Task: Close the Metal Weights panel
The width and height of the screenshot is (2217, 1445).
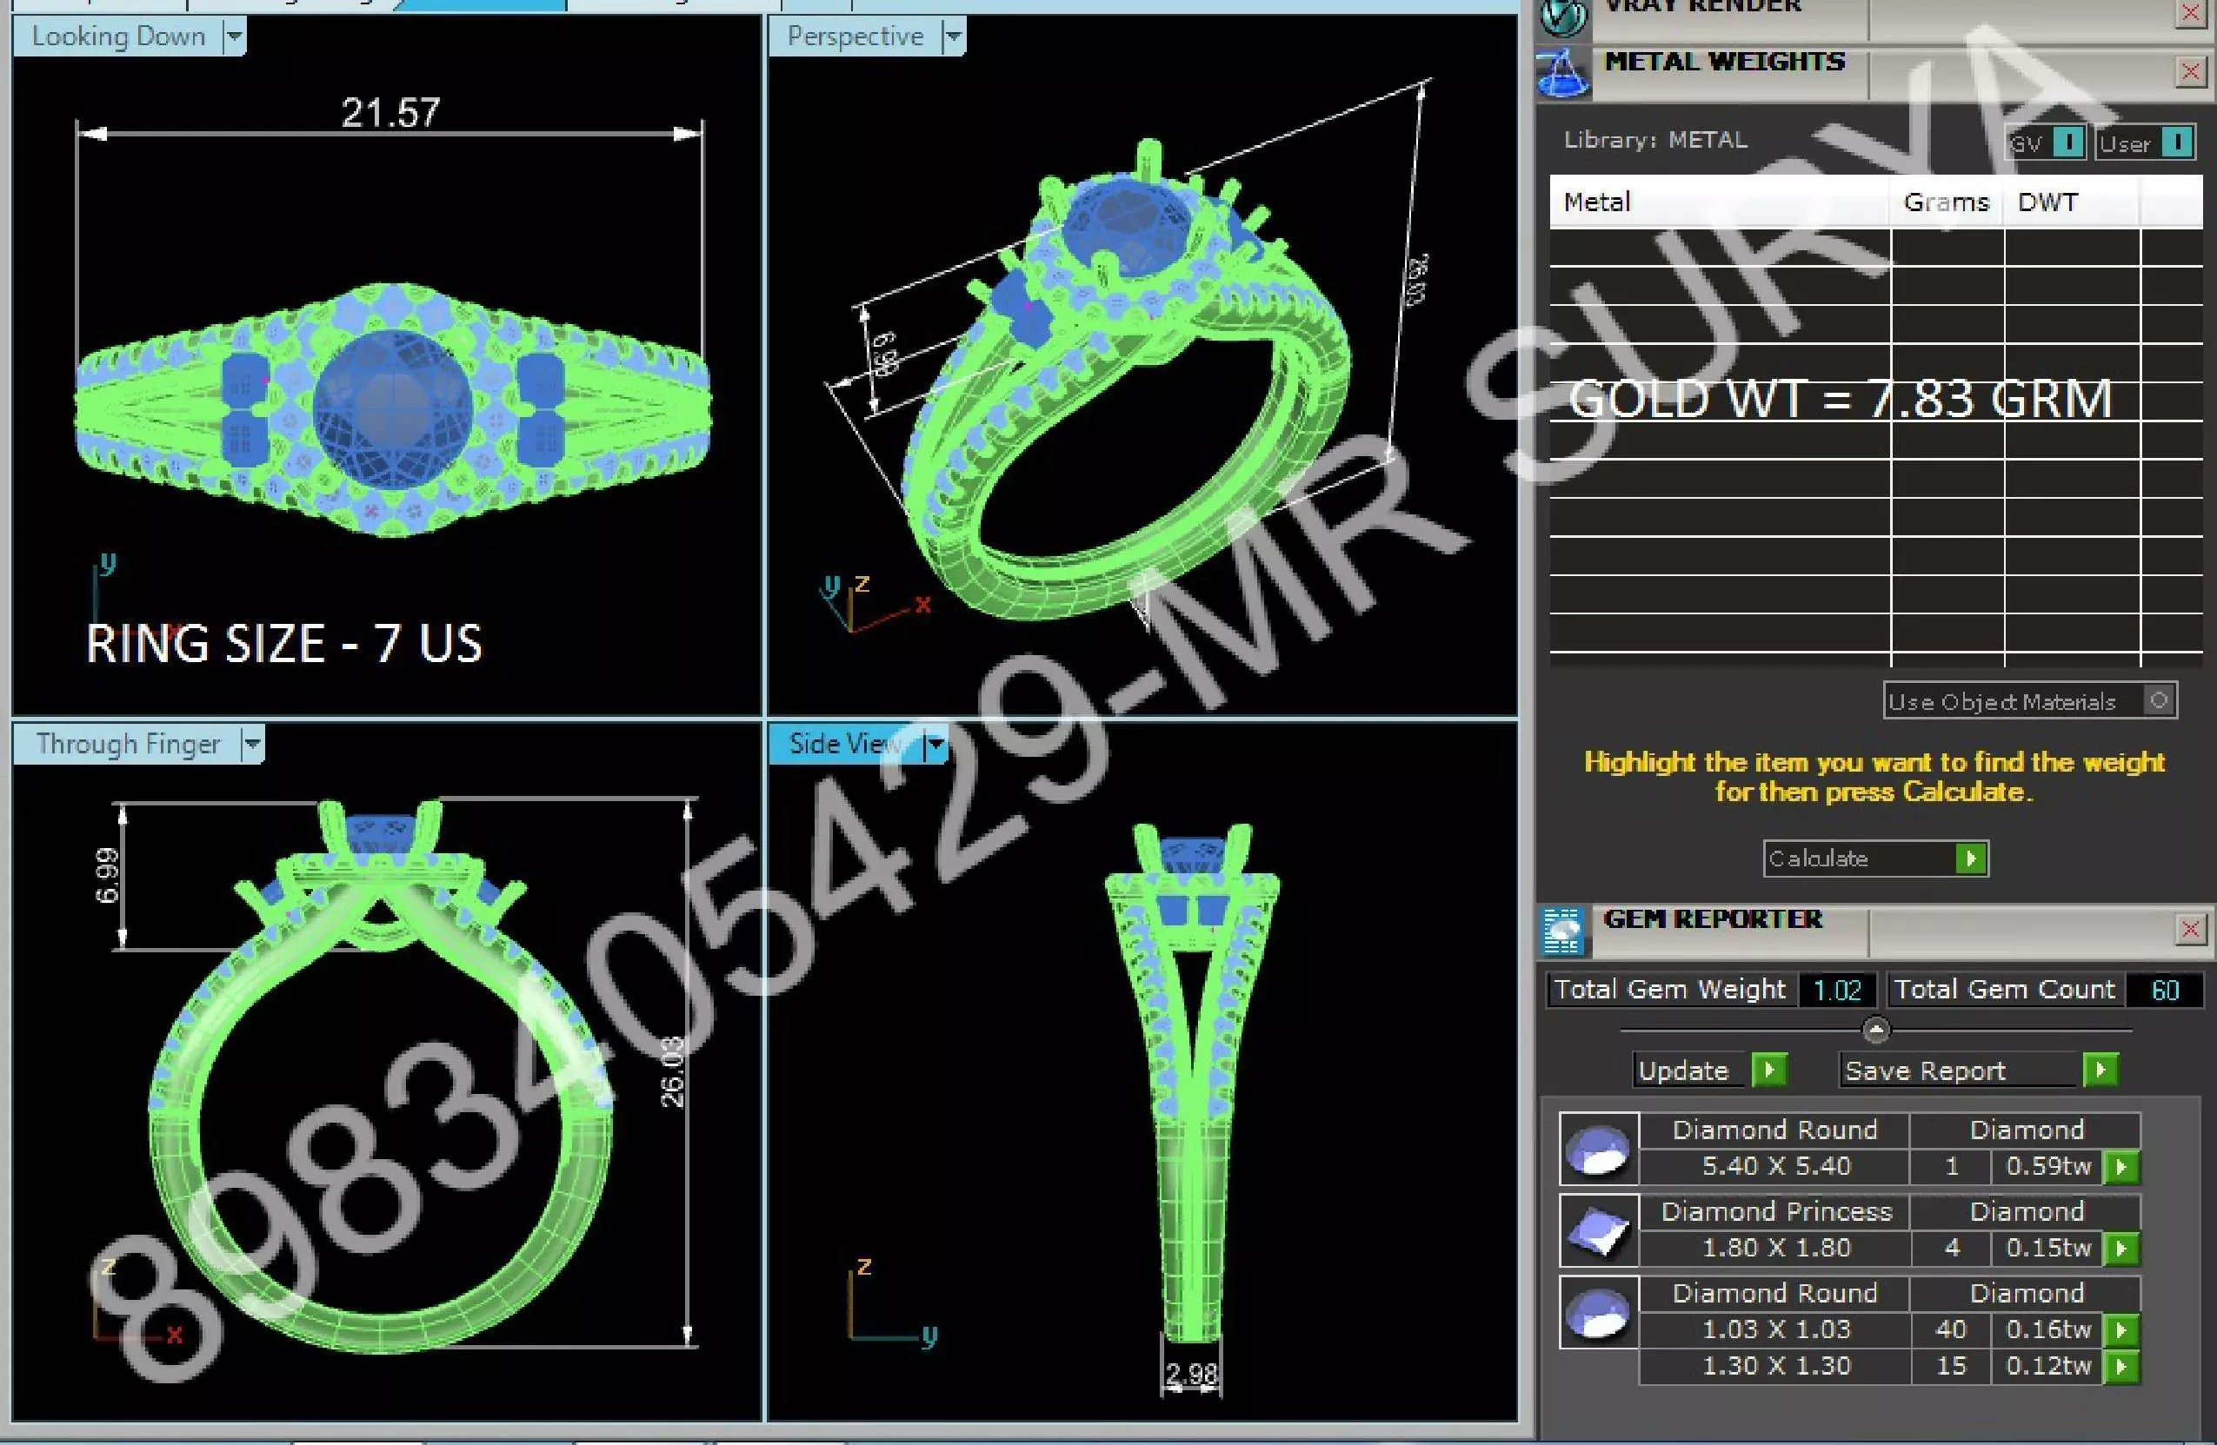Action: [2190, 72]
